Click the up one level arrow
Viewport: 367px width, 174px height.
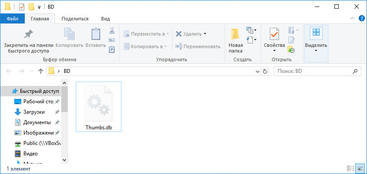click(x=41, y=71)
